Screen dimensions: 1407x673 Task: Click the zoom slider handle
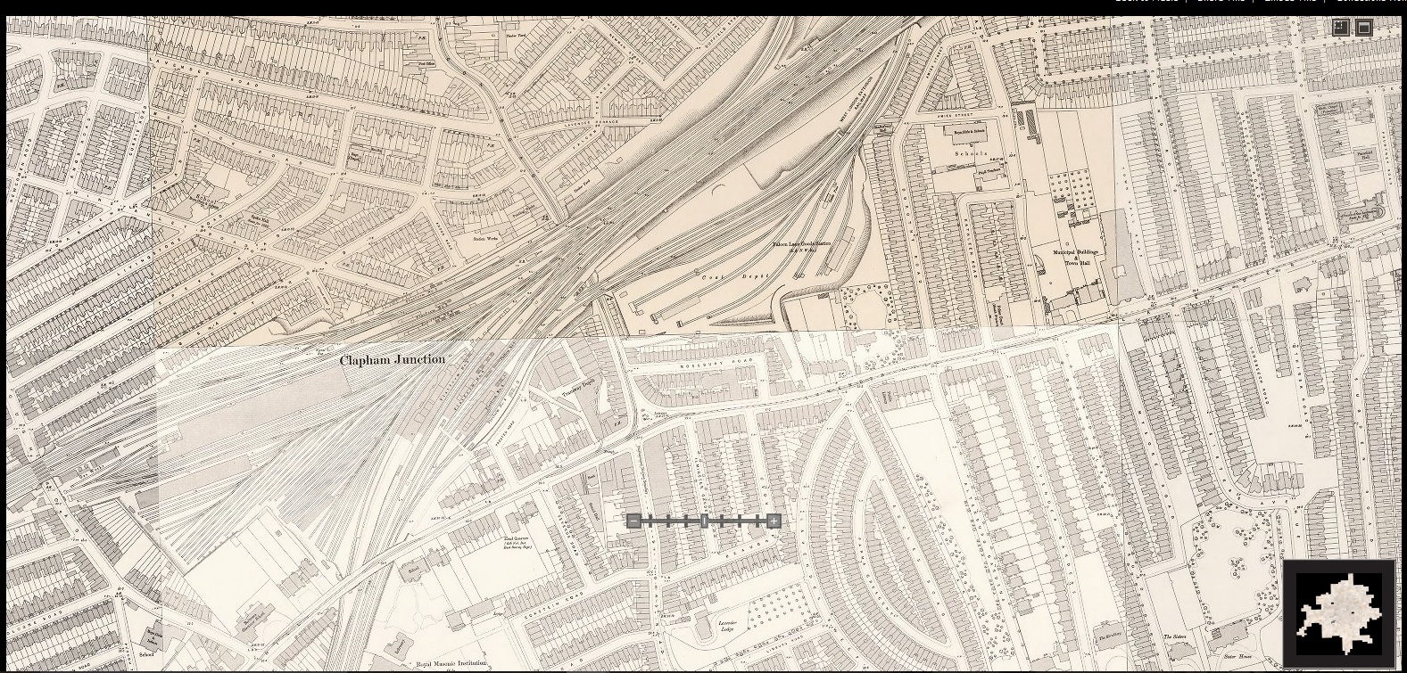pyautogui.click(x=705, y=521)
